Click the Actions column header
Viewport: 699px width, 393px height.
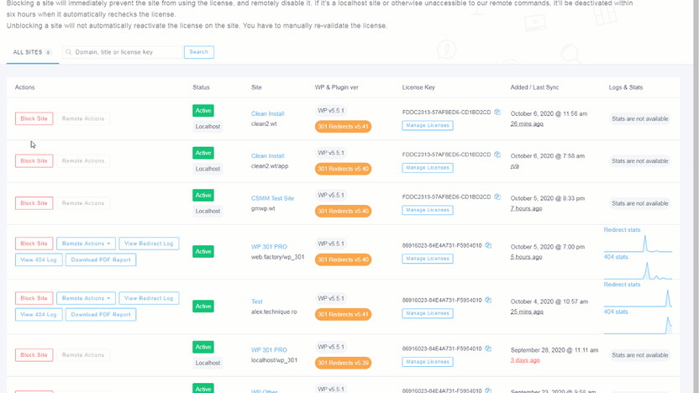(24, 87)
